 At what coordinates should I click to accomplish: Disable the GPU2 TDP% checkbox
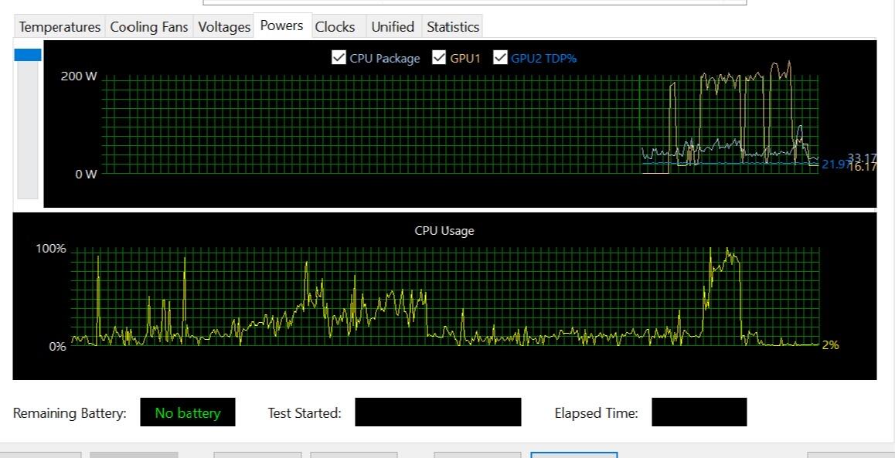pyautogui.click(x=500, y=58)
